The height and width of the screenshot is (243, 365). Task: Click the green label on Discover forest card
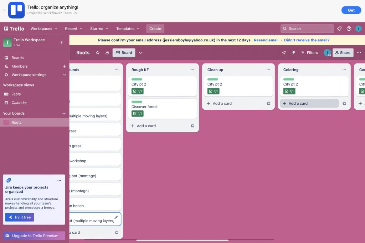click(137, 102)
